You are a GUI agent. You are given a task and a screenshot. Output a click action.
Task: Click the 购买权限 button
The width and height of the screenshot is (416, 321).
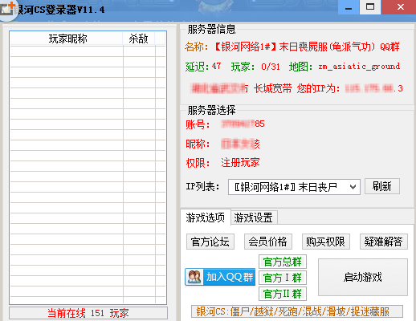326,242
